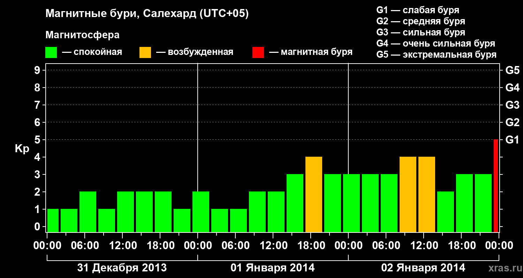Image resolution: width=523 pixels, height=278 pixels.
Task: Click the 'Магнитосфера' legend heading
Action: 83,35
